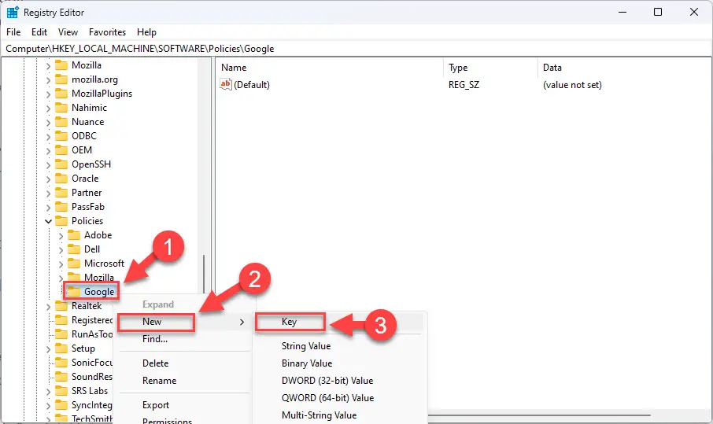Click the MozillaPlugins folder icon

61,94
